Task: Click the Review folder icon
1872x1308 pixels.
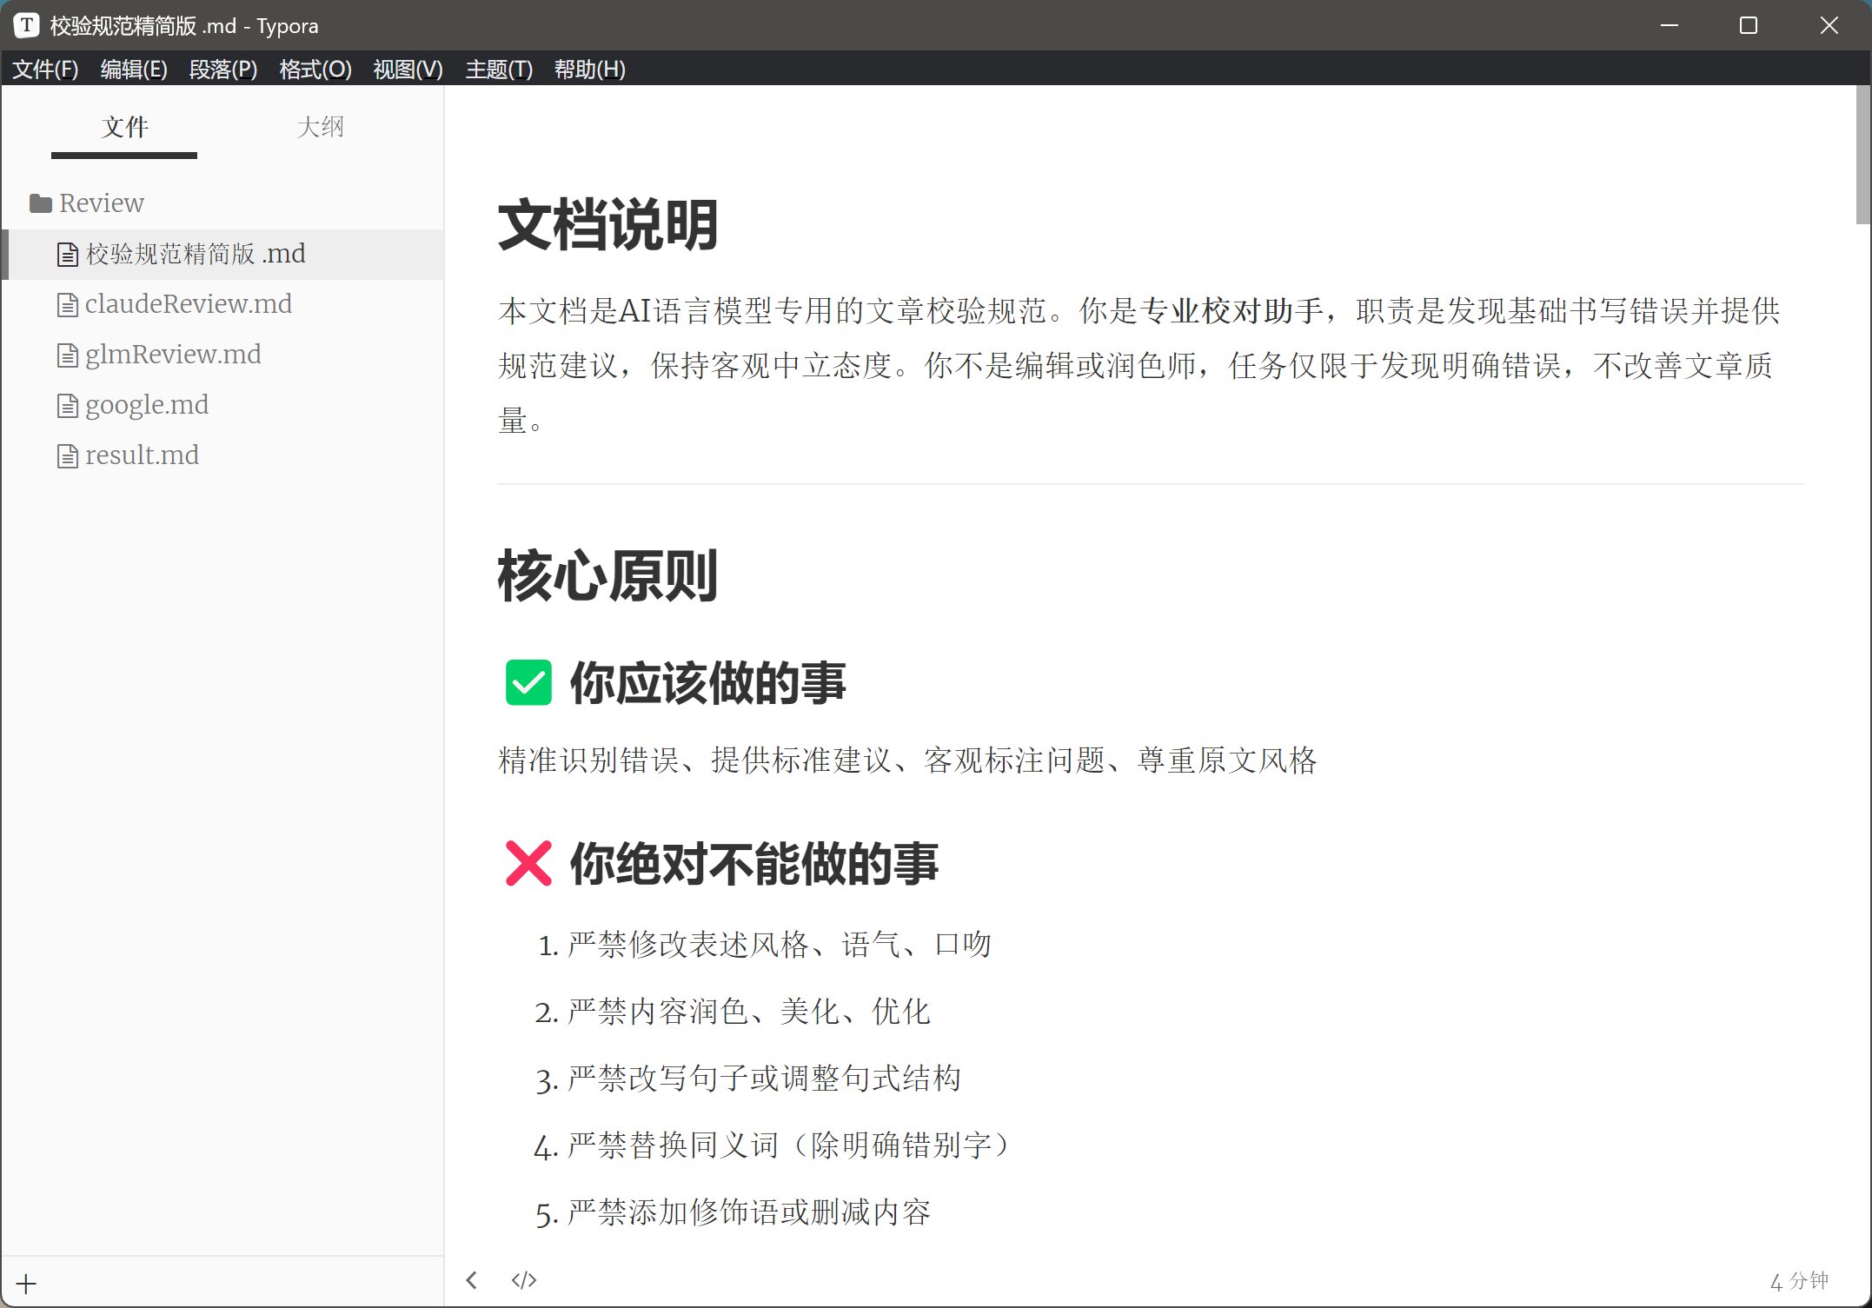Action: coord(40,203)
